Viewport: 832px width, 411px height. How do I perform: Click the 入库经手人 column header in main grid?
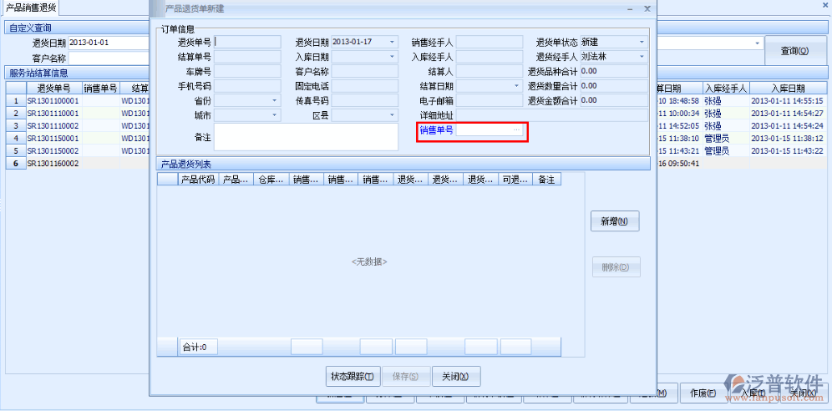pos(725,89)
